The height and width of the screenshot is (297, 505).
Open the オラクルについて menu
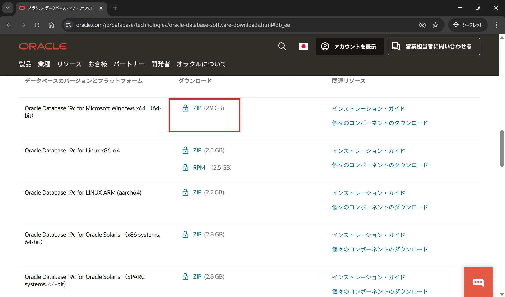(x=201, y=64)
